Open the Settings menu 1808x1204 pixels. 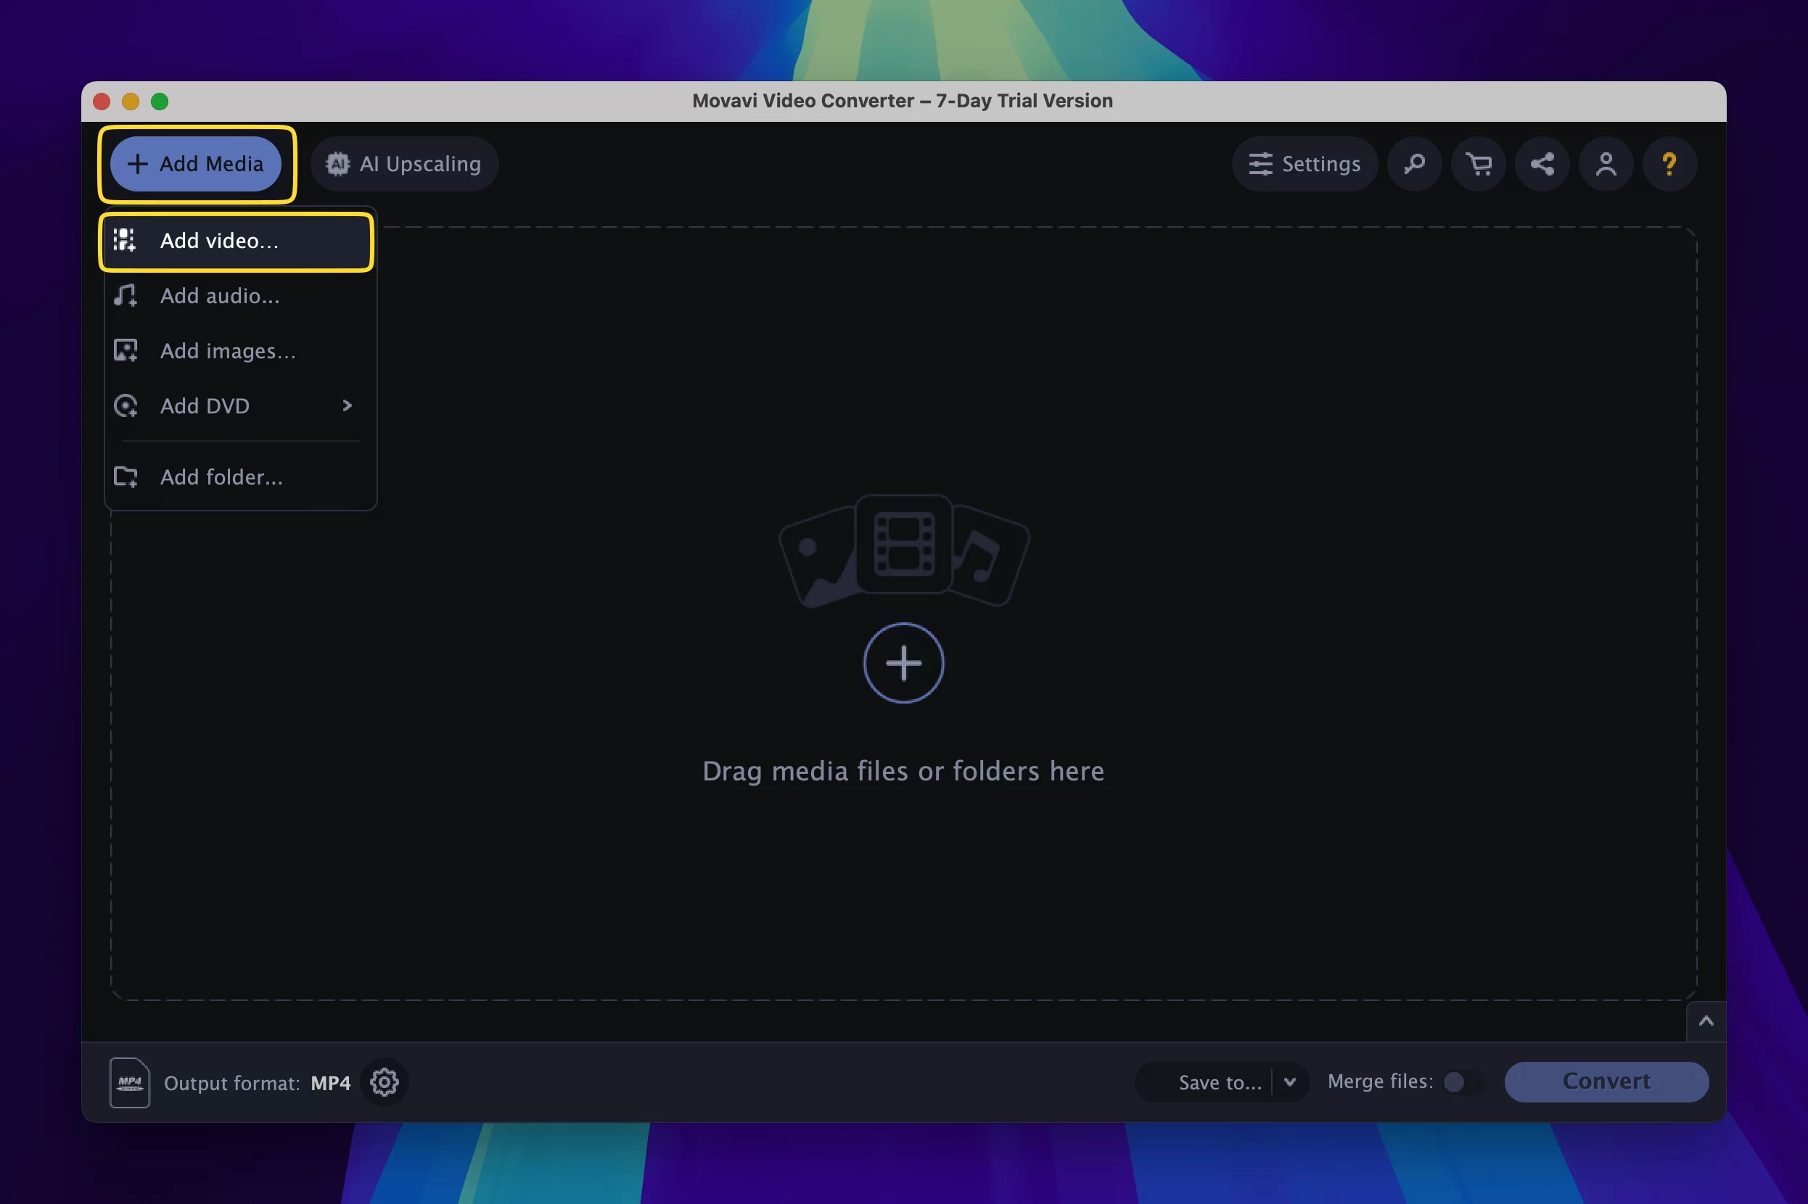tap(1304, 163)
